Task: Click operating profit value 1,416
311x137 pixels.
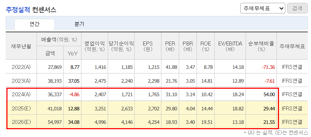Action: 100,67
